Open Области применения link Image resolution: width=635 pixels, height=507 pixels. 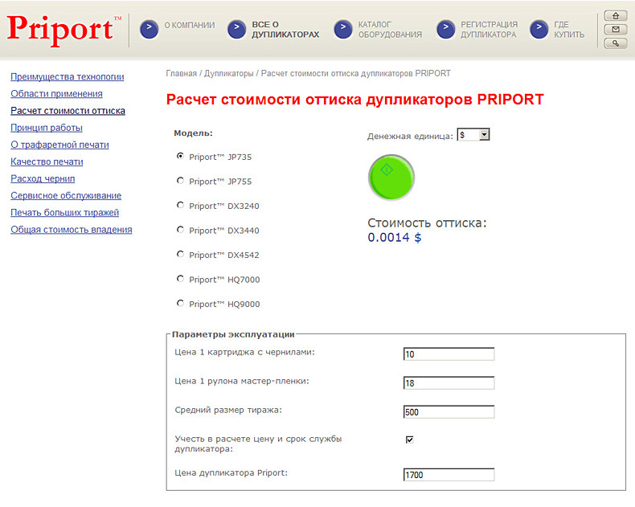56,94
